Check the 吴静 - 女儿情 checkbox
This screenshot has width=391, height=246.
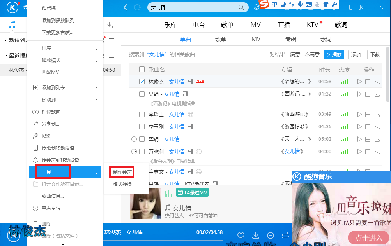(142, 94)
